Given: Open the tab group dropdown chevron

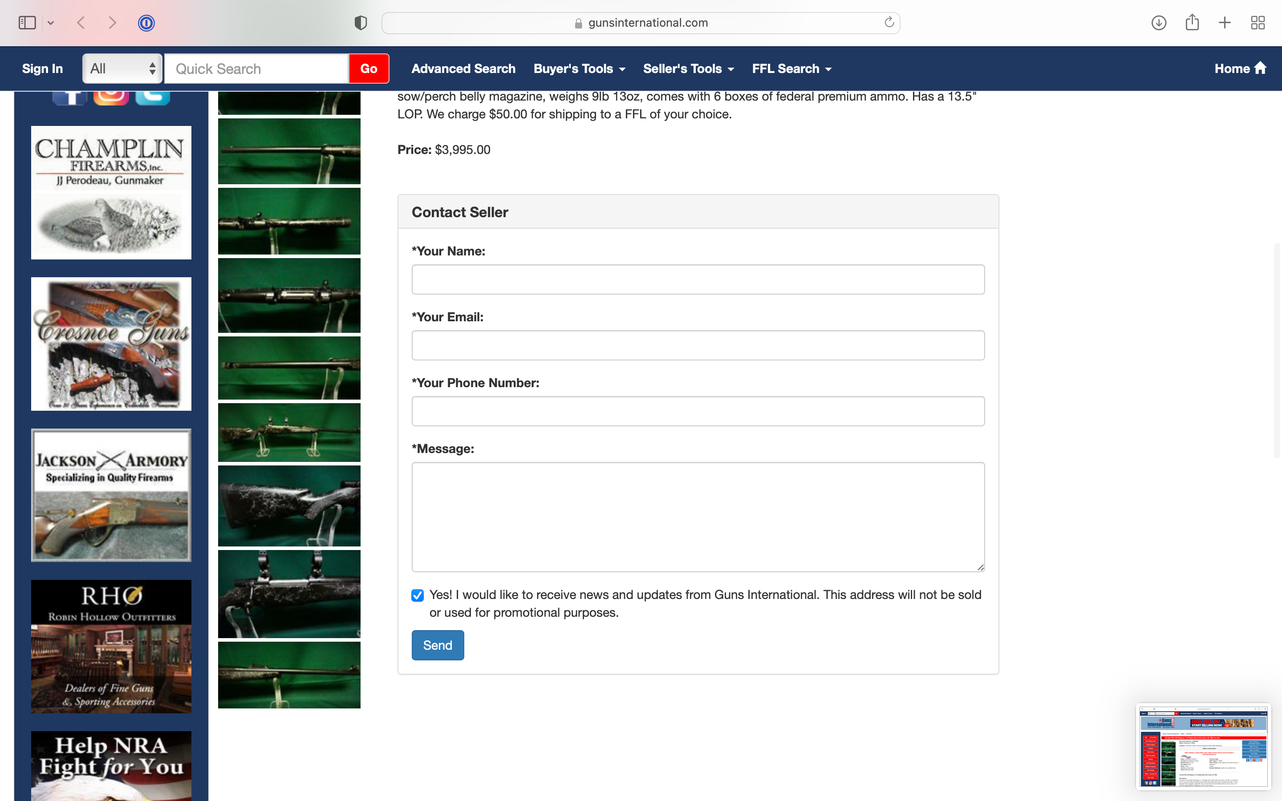Looking at the screenshot, I should (x=51, y=23).
